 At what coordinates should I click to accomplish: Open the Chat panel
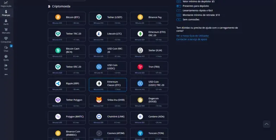coord(6,49)
